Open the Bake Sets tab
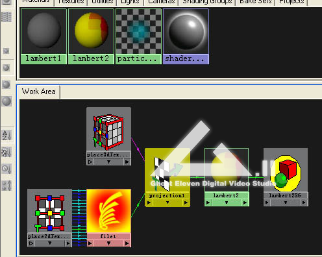Screen dimensions: 322x257 [256, 2]
